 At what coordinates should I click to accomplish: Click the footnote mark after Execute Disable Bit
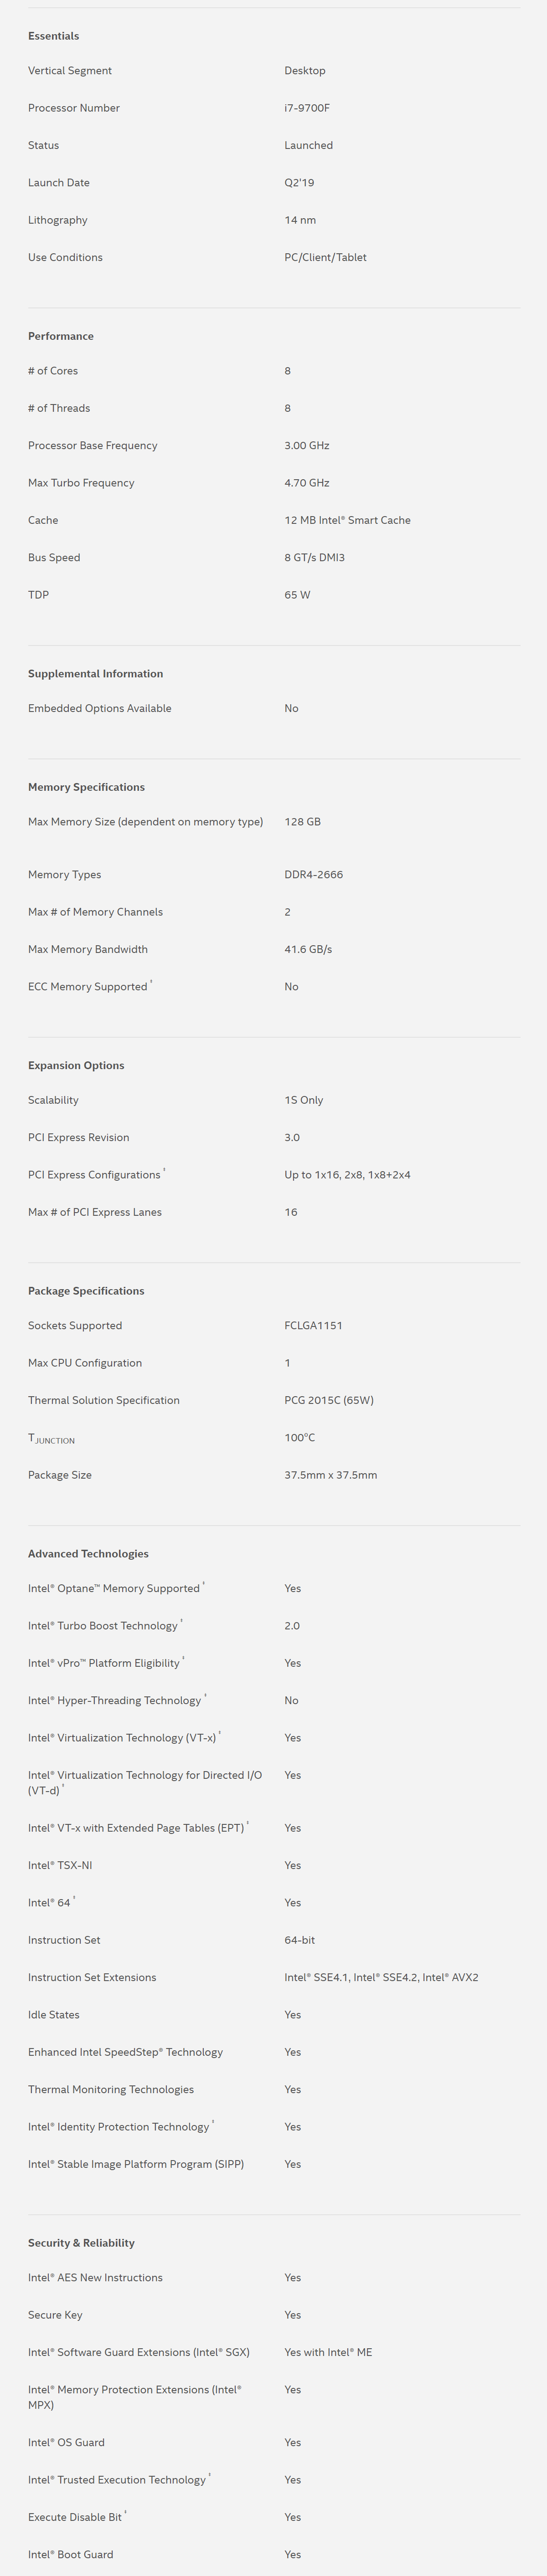coord(125,2513)
